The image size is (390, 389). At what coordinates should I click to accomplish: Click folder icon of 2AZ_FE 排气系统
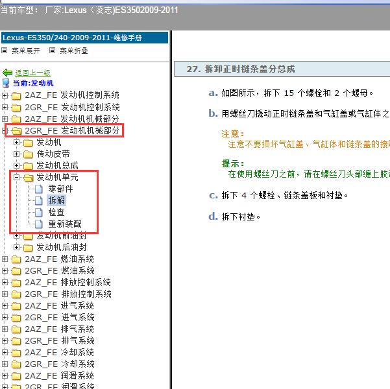point(16,329)
